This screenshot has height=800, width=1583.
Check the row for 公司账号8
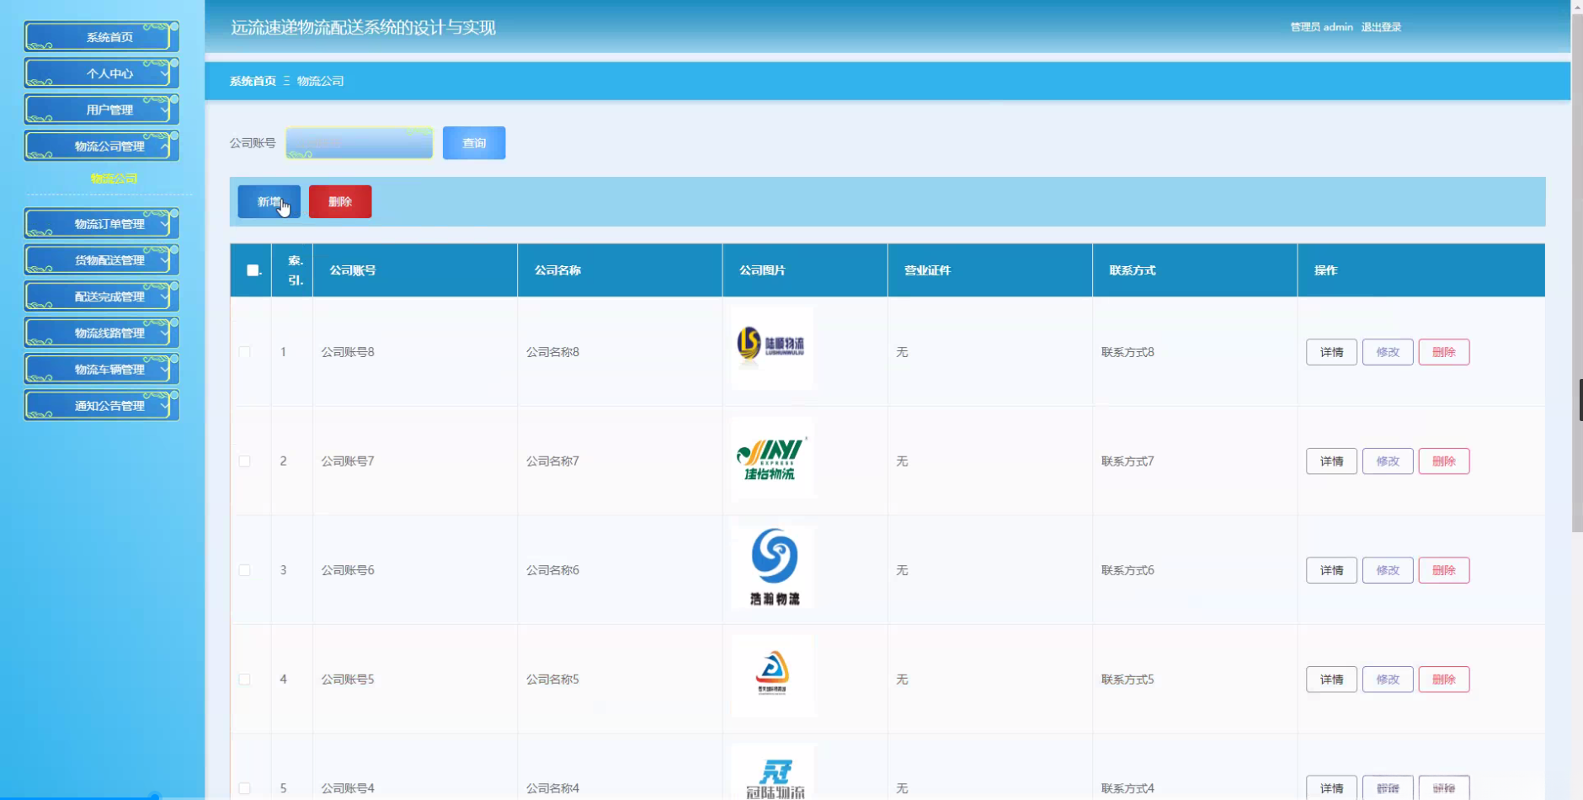pyautogui.click(x=244, y=352)
